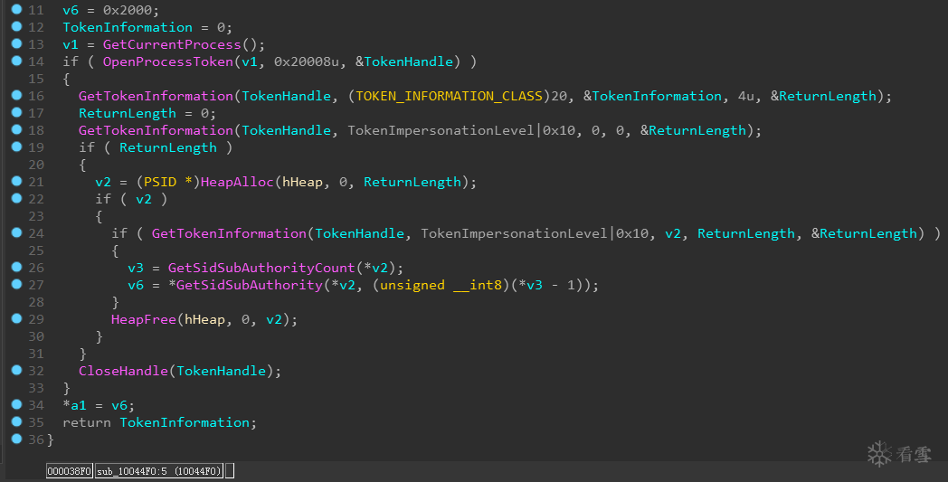
Task: Select GetTokenInformation on line 18
Action: pyautogui.click(x=156, y=130)
